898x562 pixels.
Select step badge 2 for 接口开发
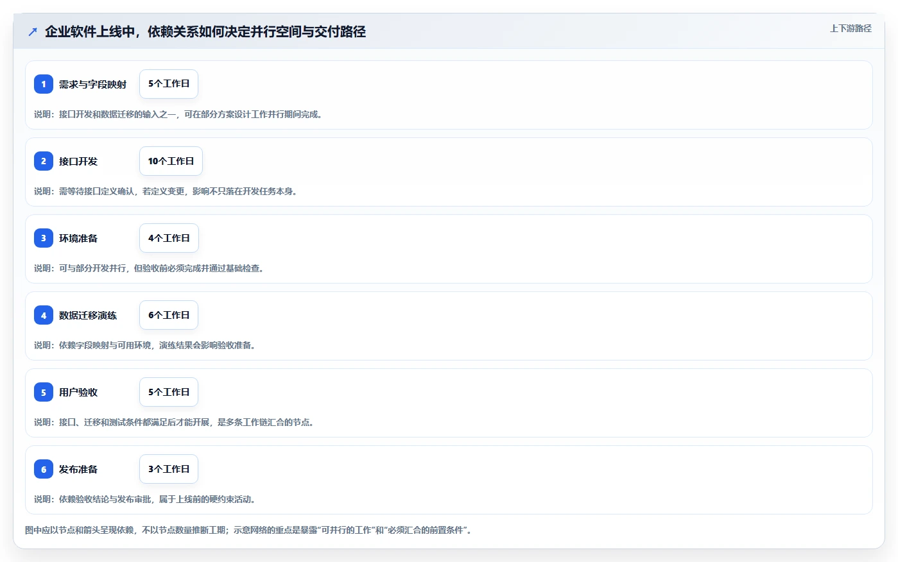(x=44, y=161)
